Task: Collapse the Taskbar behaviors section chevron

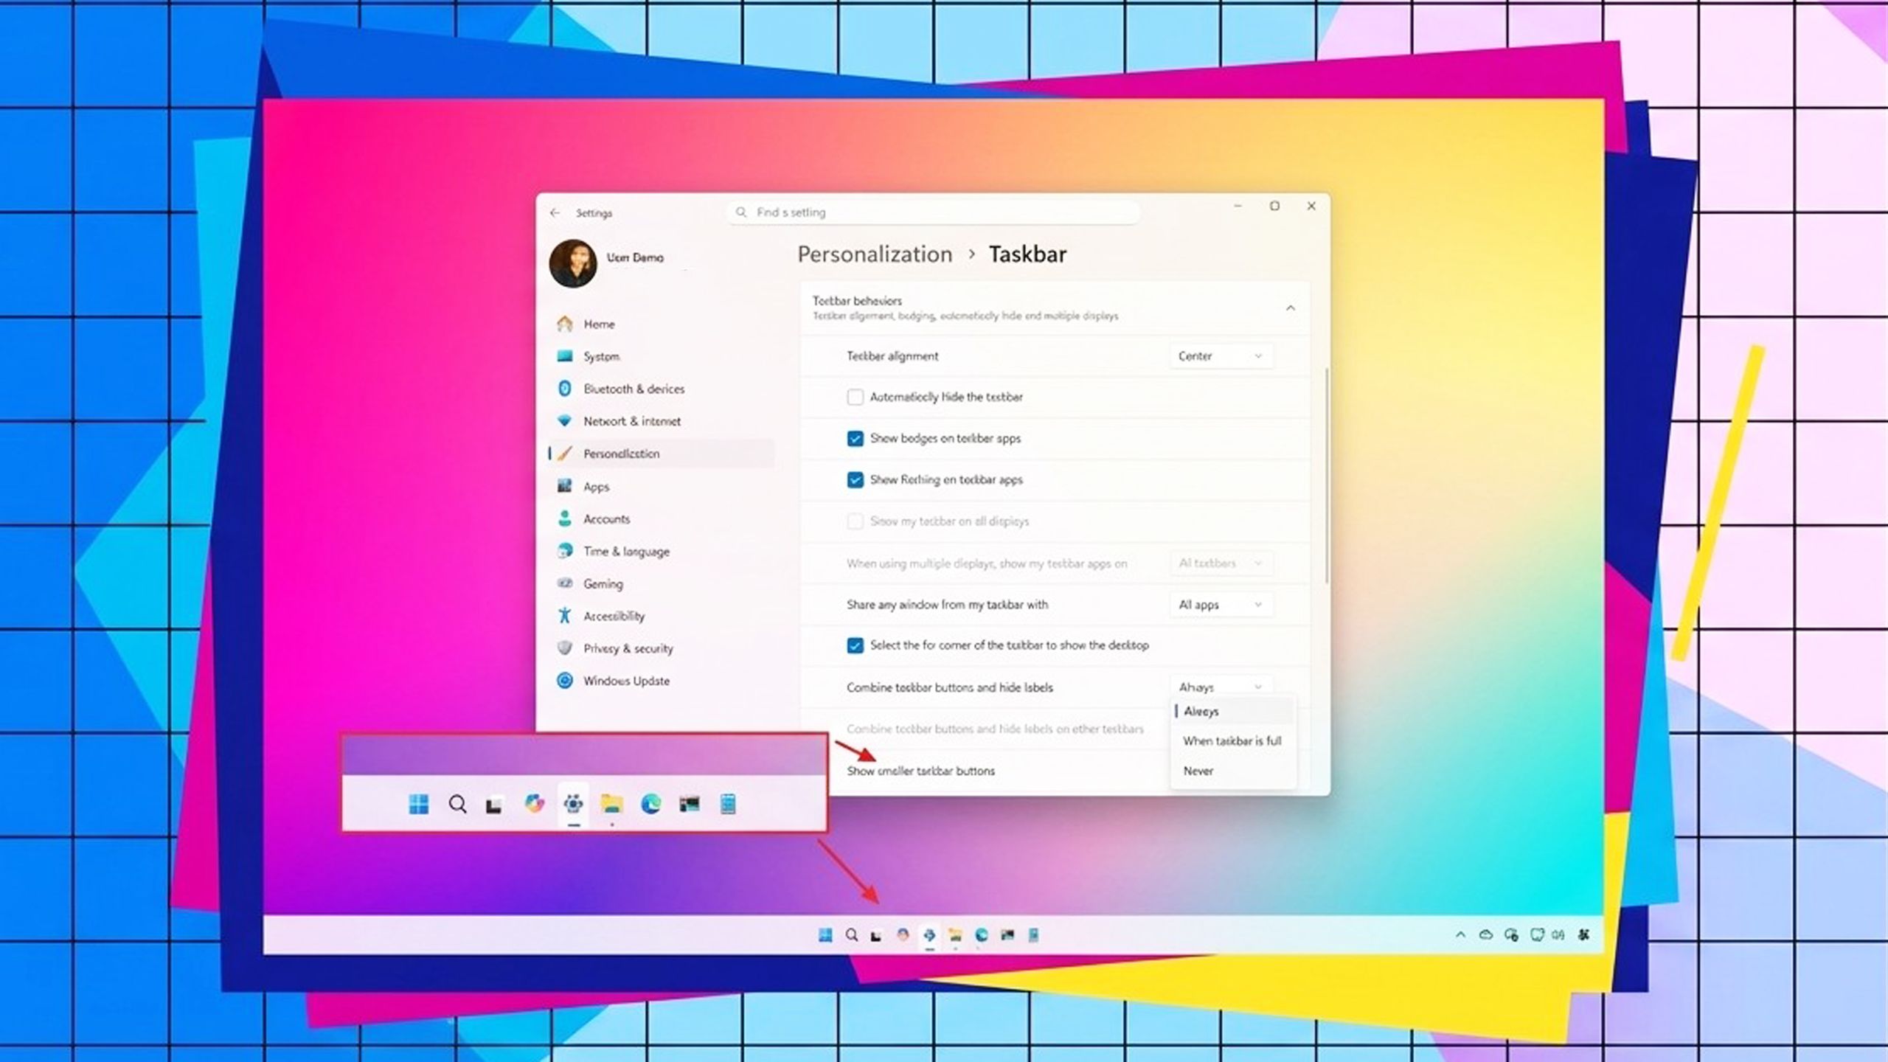Action: click(1290, 308)
